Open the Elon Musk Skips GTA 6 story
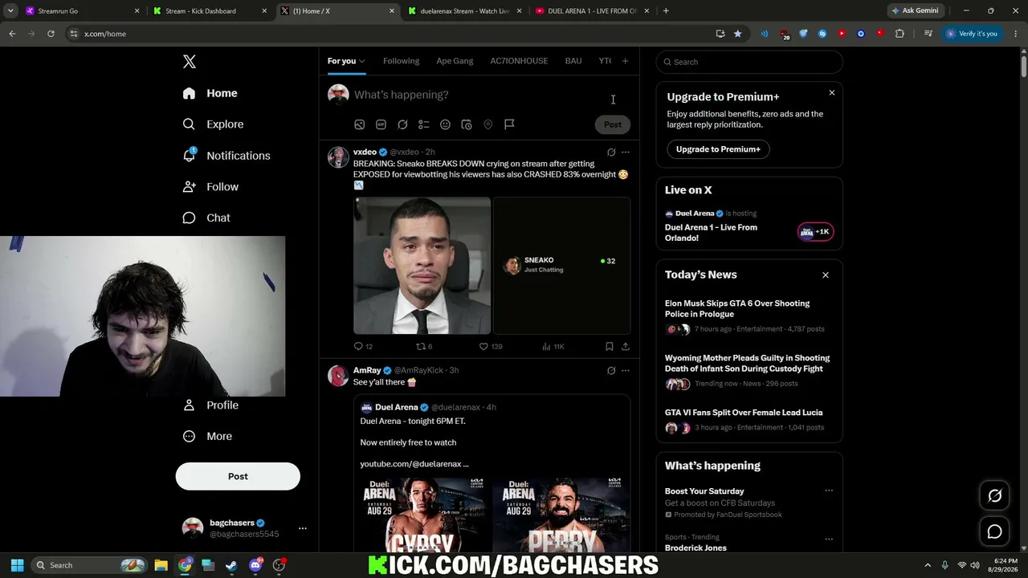The image size is (1028, 578). (x=737, y=308)
